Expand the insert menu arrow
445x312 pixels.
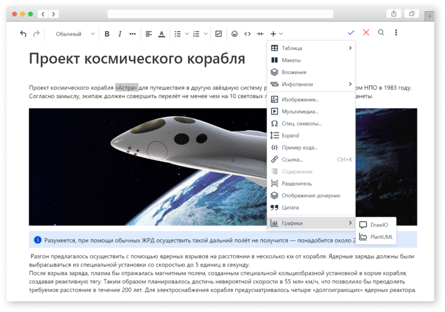pyautogui.click(x=281, y=34)
